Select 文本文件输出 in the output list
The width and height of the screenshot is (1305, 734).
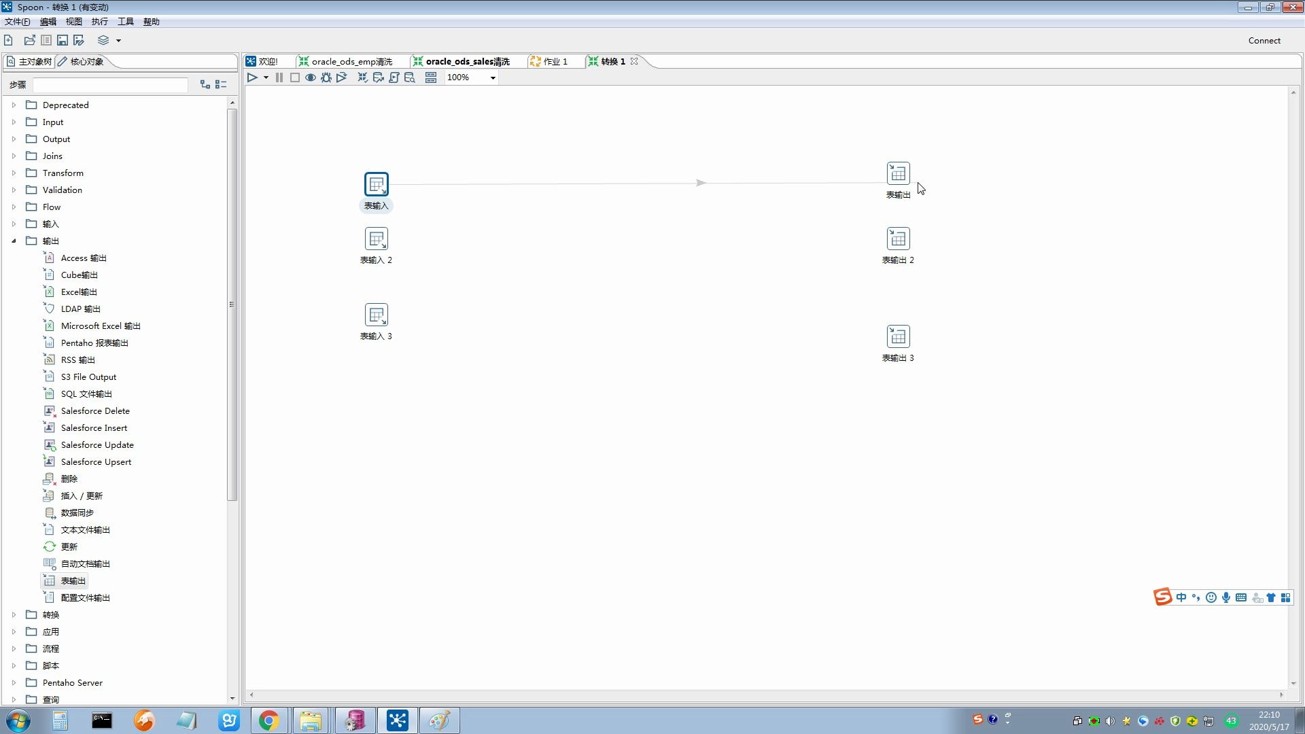pos(85,529)
